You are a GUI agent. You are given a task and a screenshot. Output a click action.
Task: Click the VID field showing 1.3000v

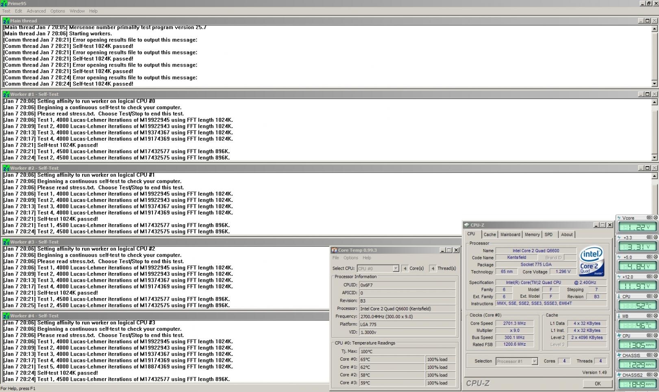(x=407, y=332)
